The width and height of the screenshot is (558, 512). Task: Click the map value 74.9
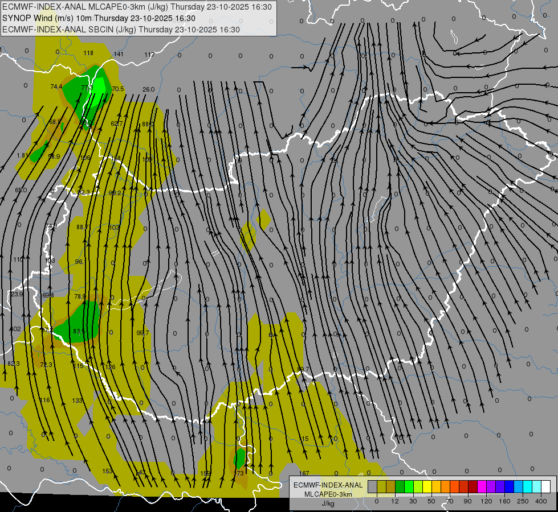(51, 226)
